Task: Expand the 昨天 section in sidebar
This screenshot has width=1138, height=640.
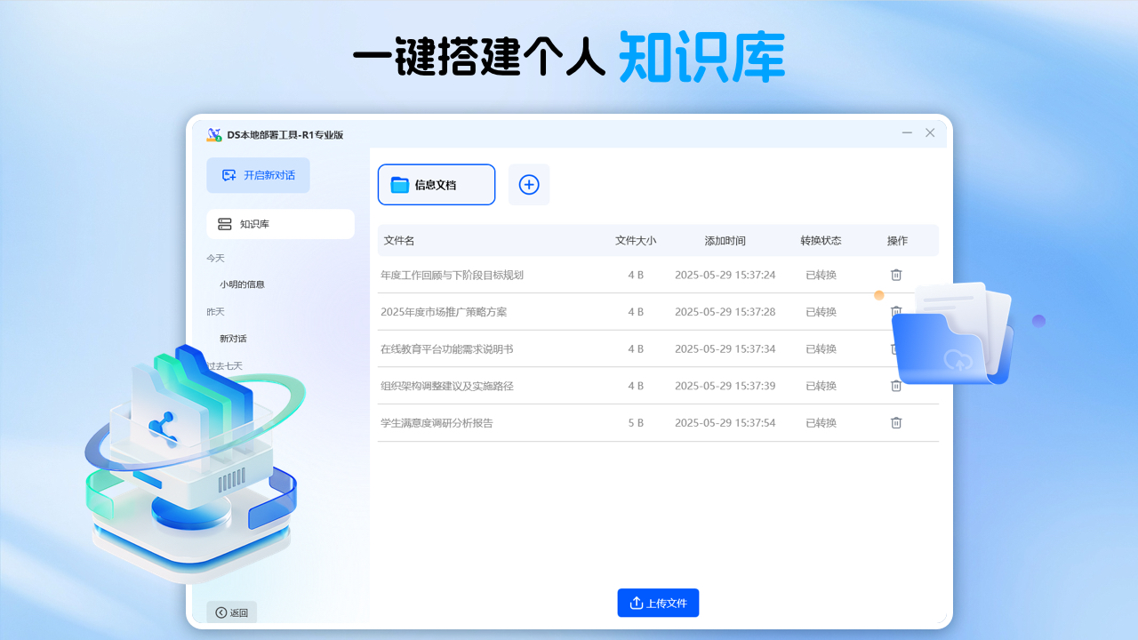Action: pos(214,311)
